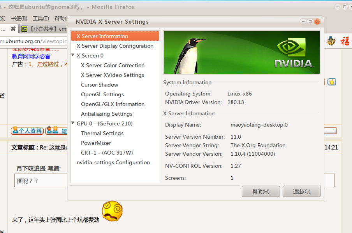Click the Firefox URL address bar
Image resolution: width=352 pixels, height=233 pixels.
pos(33,42)
